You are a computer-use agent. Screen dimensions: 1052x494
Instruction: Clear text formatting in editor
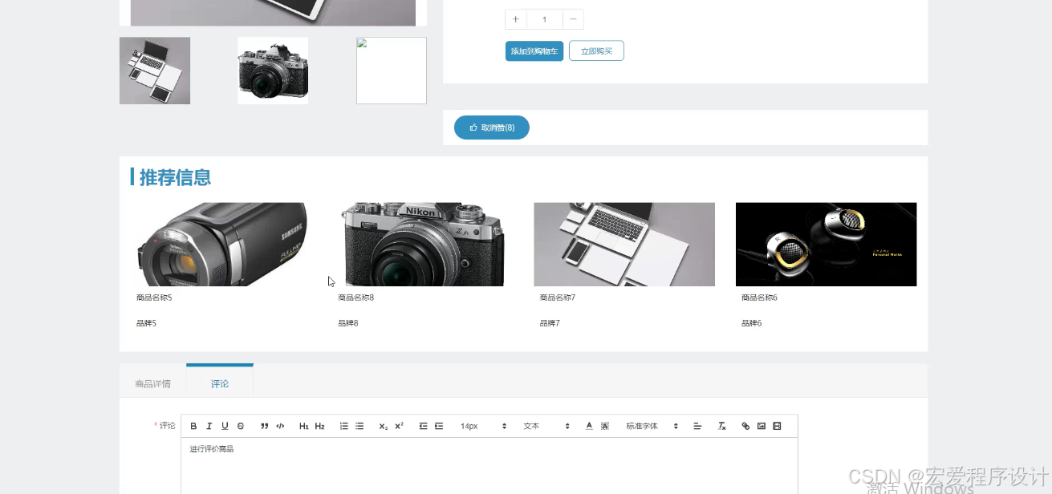[721, 426]
